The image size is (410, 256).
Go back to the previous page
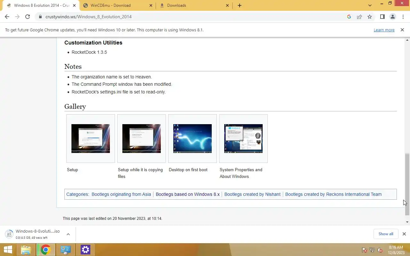coord(7,17)
